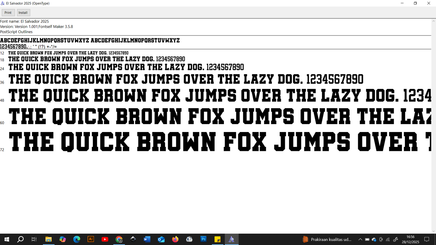Show hidden system tray icons
The image size is (436, 245).
[x=360, y=239]
